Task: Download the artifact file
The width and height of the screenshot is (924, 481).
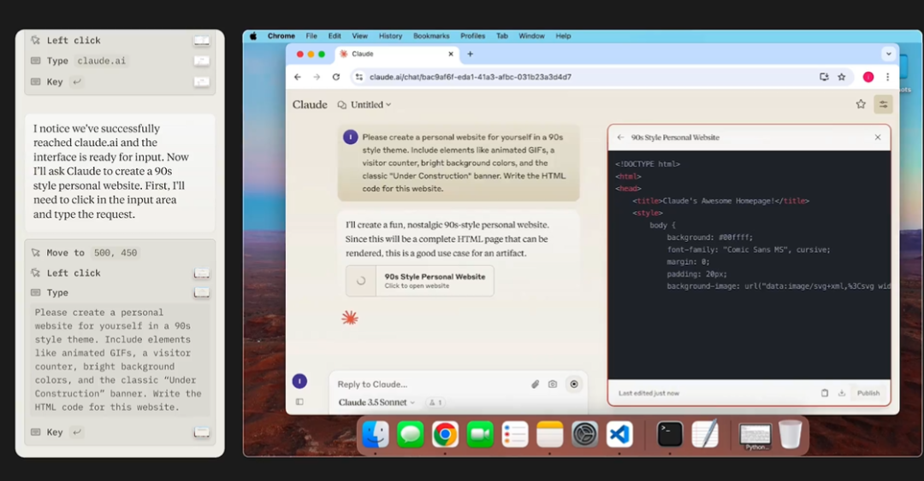Action: pos(842,393)
